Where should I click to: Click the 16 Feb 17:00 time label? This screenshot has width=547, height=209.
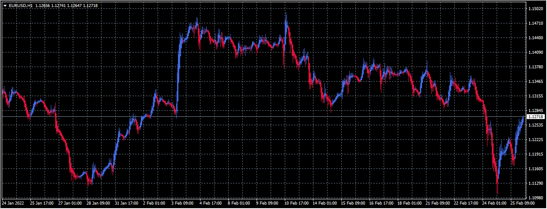(x=381, y=204)
